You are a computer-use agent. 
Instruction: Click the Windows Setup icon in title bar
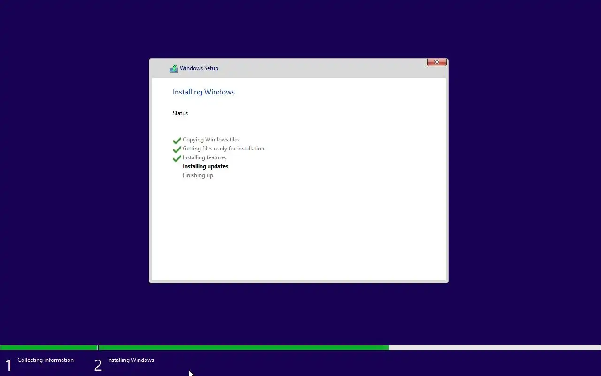click(174, 69)
